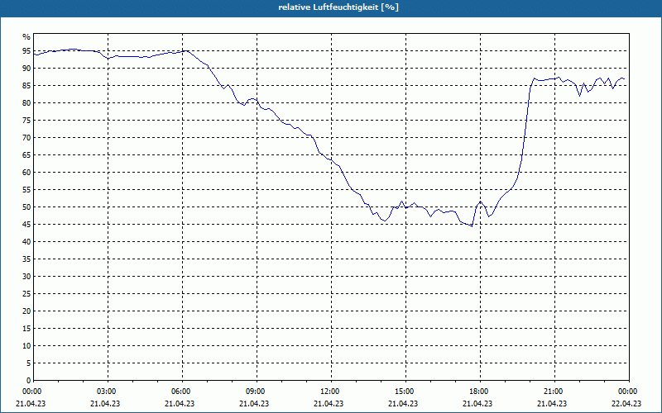The height and width of the screenshot is (413, 662).
Task: Select the 50 y-axis label
Action: pyautogui.click(x=26, y=207)
